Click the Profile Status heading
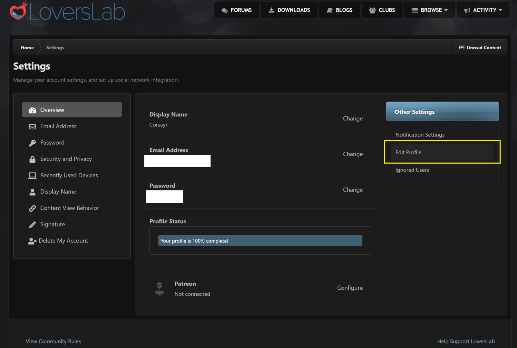 [x=168, y=221]
